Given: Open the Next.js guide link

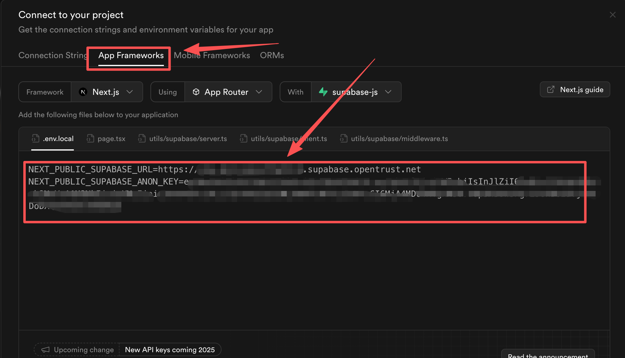Looking at the screenshot, I should click(x=575, y=89).
